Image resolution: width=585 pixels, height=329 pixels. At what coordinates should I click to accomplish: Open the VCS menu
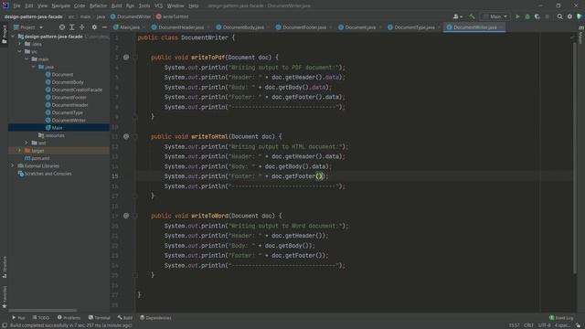[158, 6]
